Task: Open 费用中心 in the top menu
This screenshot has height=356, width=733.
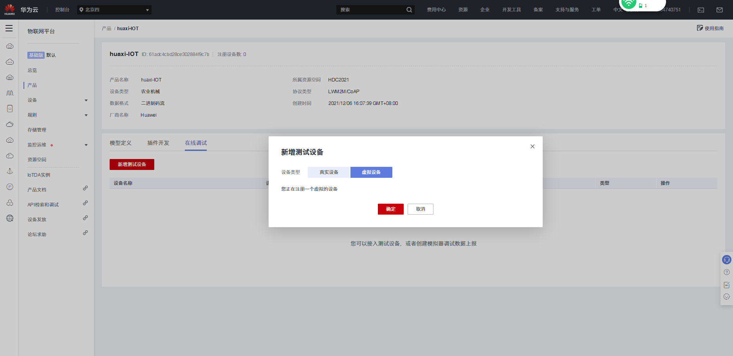Action: (x=436, y=10)
